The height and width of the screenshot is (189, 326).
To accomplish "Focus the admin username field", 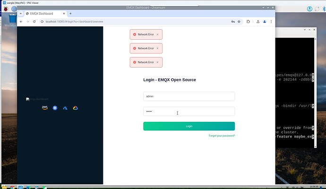I will (189, 96).
